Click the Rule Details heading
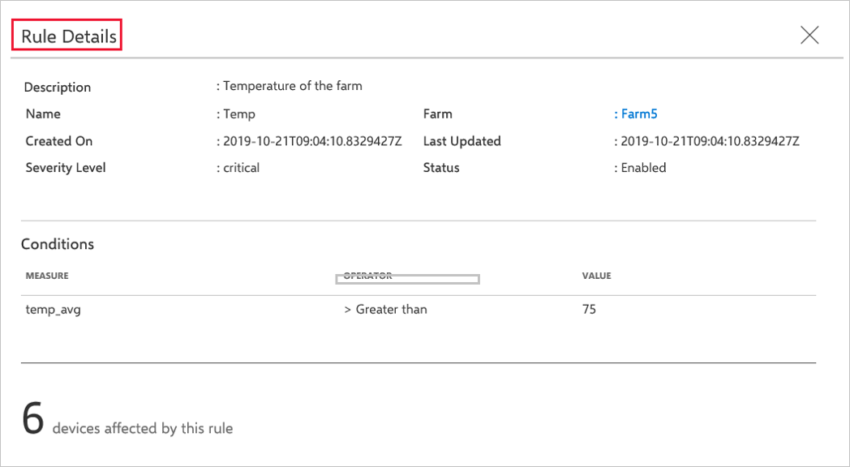The height and width of the screenshot is (467, 850). 69,36
